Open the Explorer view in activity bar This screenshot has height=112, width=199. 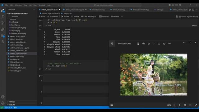pyautogui.click(x=3, y=11)
